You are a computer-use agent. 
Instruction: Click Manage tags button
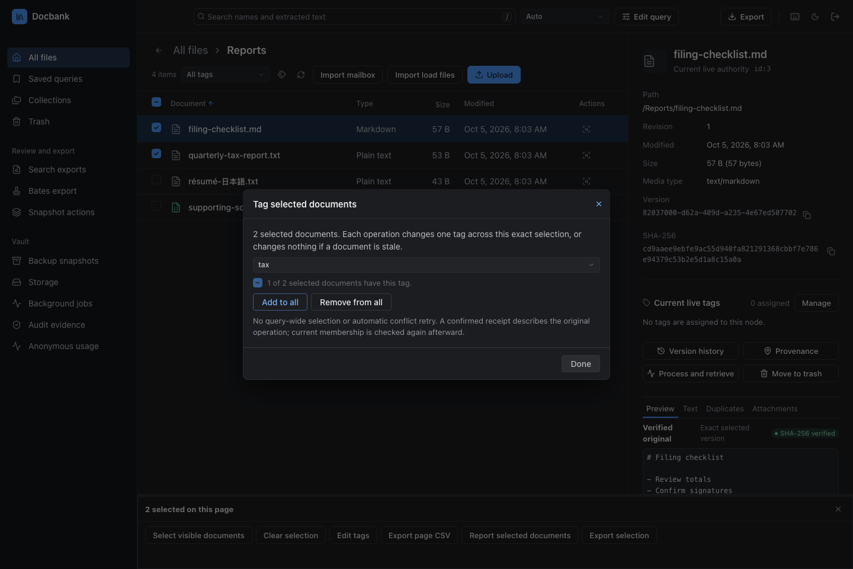coord(816,303)
